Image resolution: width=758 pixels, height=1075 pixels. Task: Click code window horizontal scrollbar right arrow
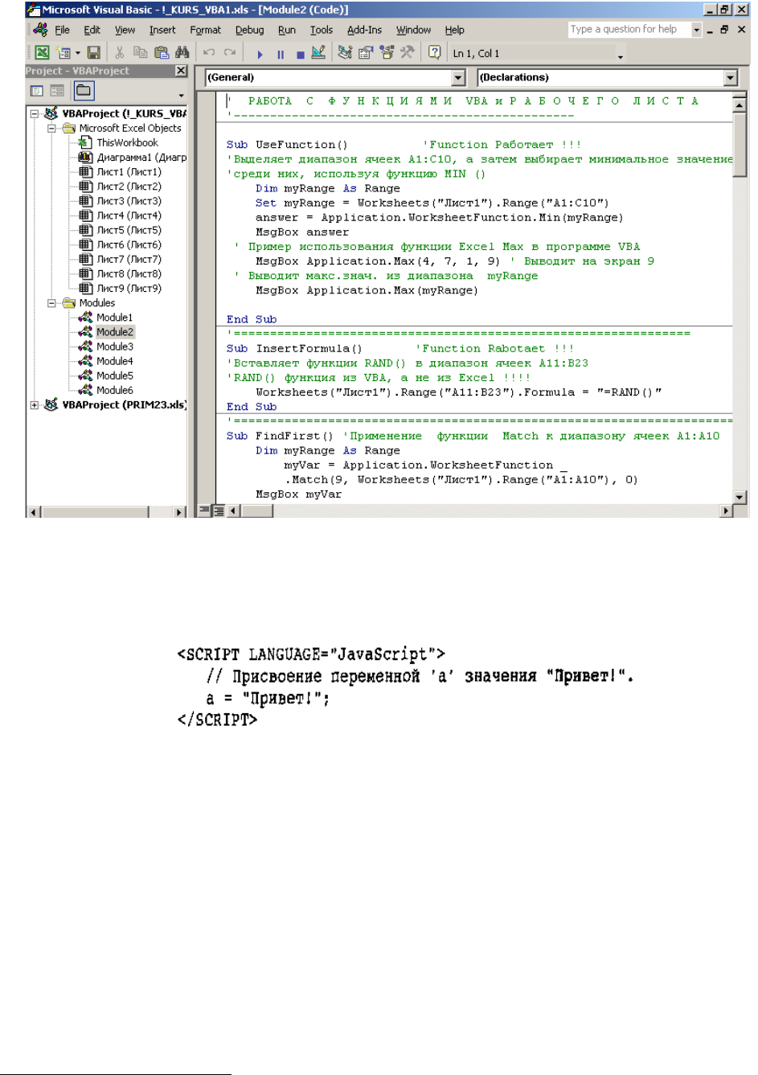pyautogui.click(x=727, y=511)
